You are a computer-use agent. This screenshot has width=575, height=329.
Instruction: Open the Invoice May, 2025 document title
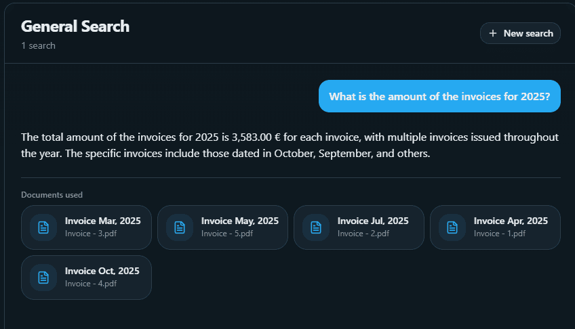pyautogui.click(x=239, y=221)
